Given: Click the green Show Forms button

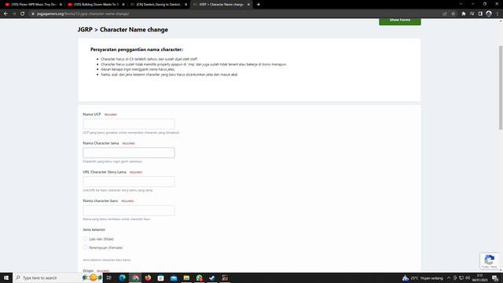Looking at the screenshot, I should click(x=400, y=21).
